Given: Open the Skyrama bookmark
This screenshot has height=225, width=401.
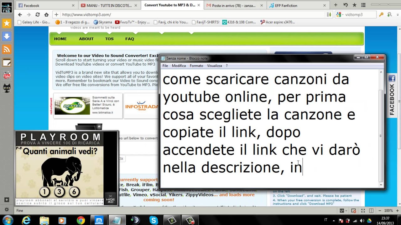Looking at the screenshot, I should [x=103, y=22].
